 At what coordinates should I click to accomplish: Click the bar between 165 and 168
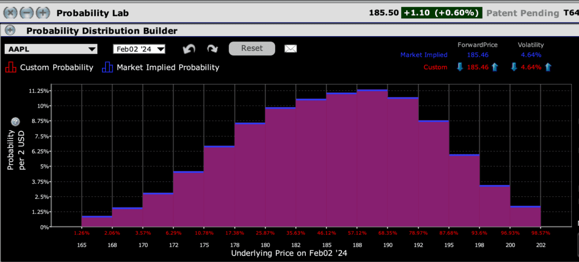[97, 222]
